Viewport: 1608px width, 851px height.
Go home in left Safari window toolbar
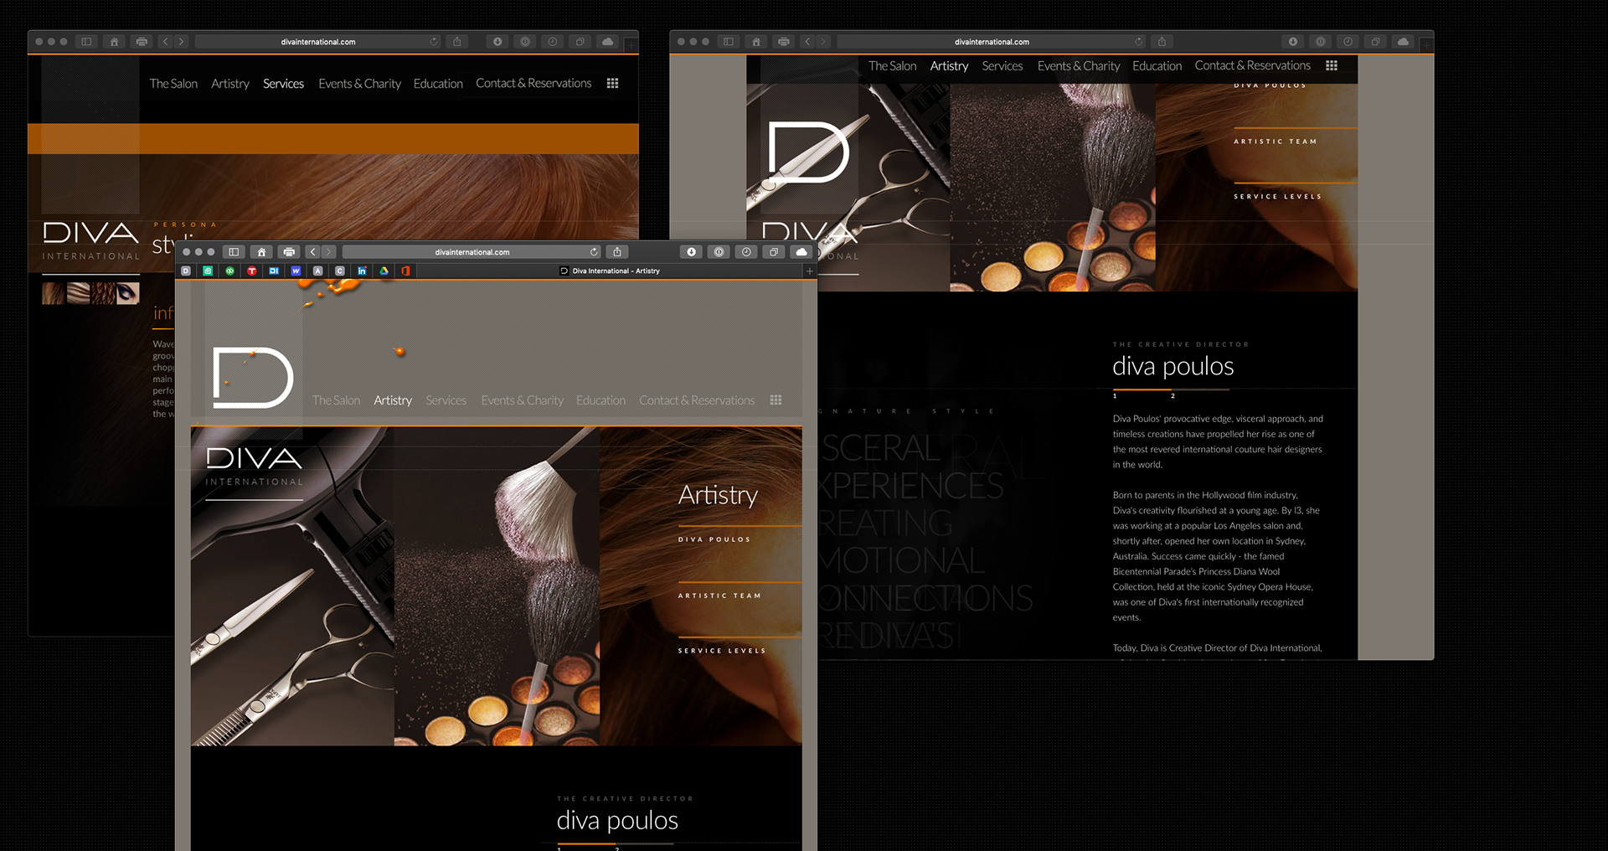(x=114, y=42)
